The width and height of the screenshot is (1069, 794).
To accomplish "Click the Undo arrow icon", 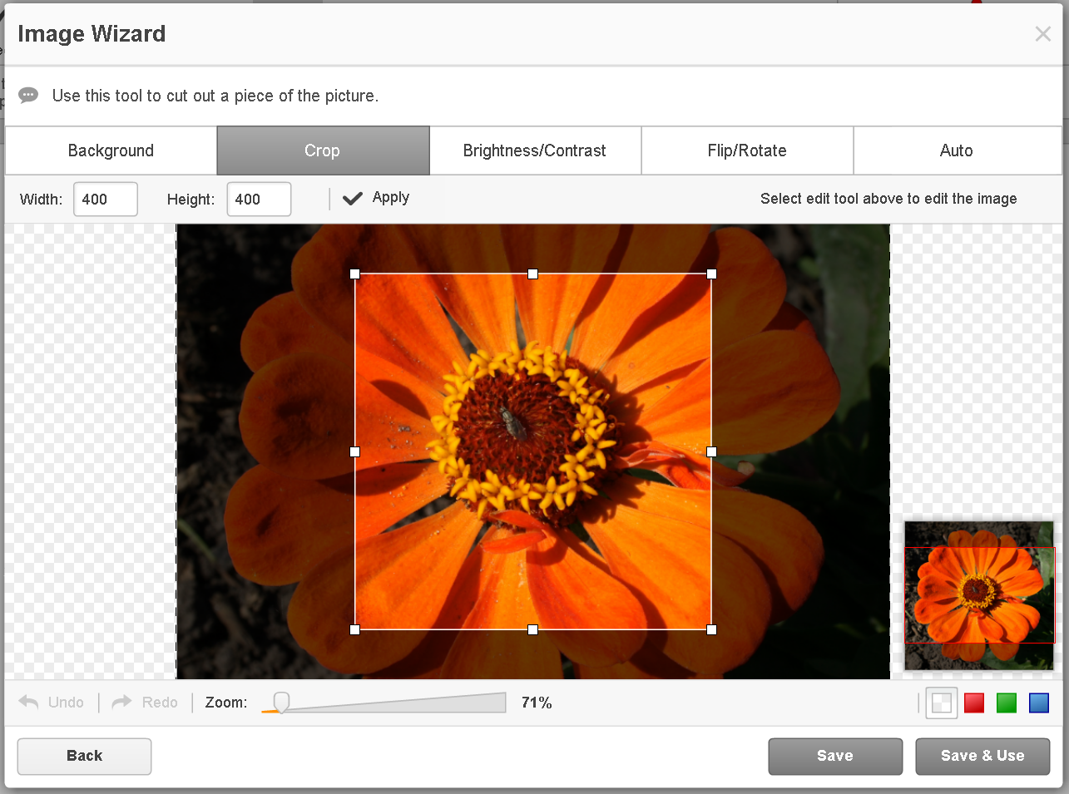I will coord(31,702).
